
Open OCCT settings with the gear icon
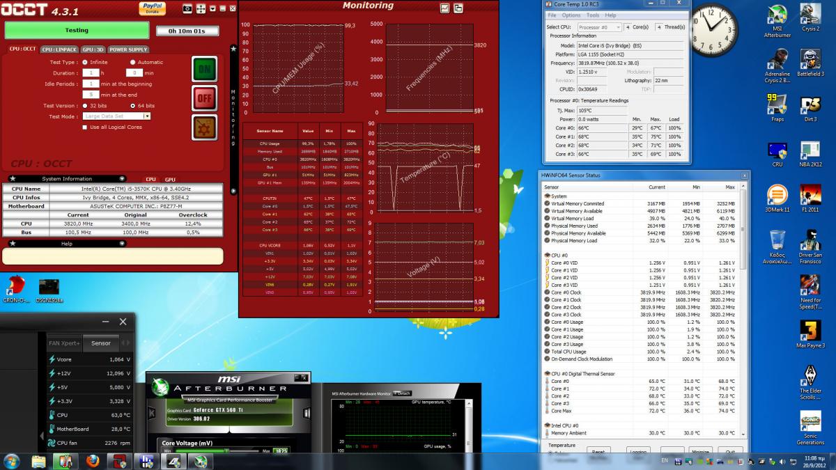[x=204, y=127]
